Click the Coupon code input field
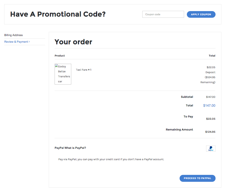 [x=163, y=14]
